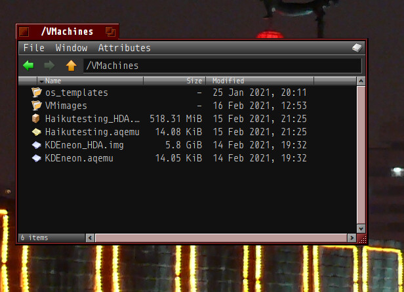This screenshot has width=404, height=292.
Task: Open the Attributes menu
Action: [x=124, y=48]
